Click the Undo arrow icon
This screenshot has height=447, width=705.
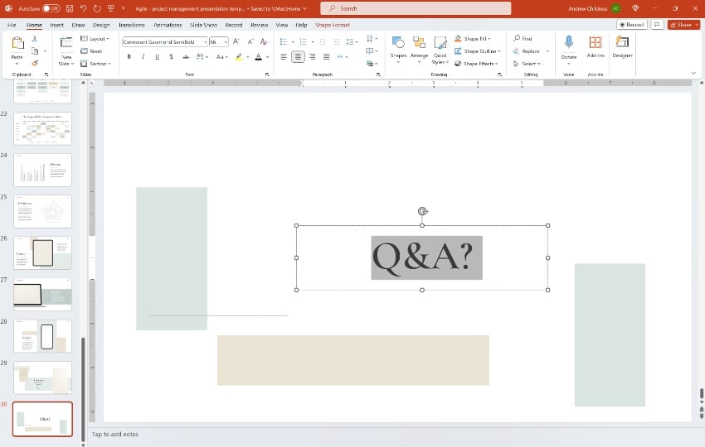click(84, 8)
